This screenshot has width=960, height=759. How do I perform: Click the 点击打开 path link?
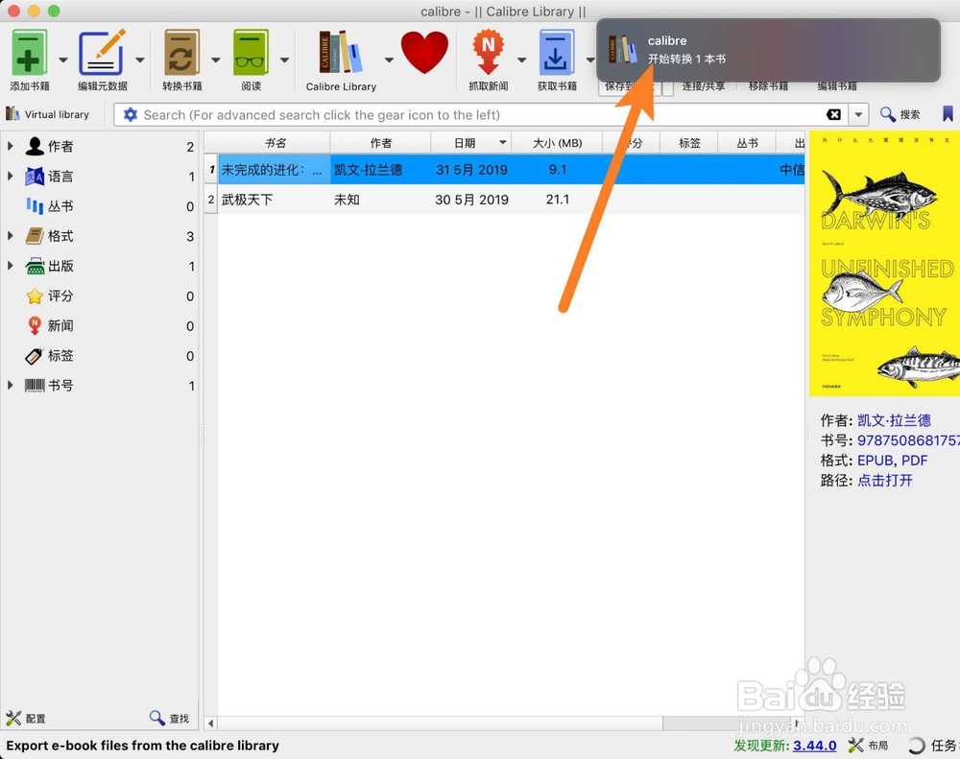pyautogui.click(x=885, y=481)
